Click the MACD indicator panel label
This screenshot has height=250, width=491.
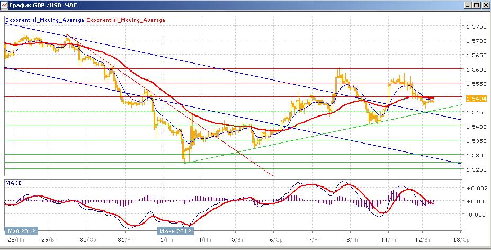click(x=14, y=183)
